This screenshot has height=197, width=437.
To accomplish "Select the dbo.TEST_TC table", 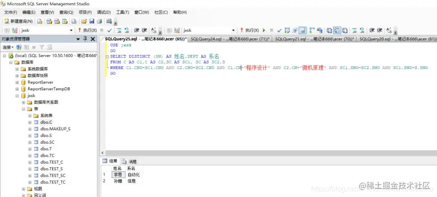I will [x=52, y=182].
